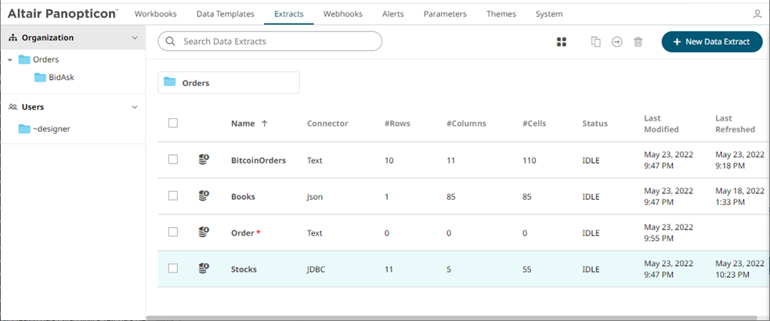The image size is (770, 321).
Task: Click the Books data extract icon
Action: [204, 197]
